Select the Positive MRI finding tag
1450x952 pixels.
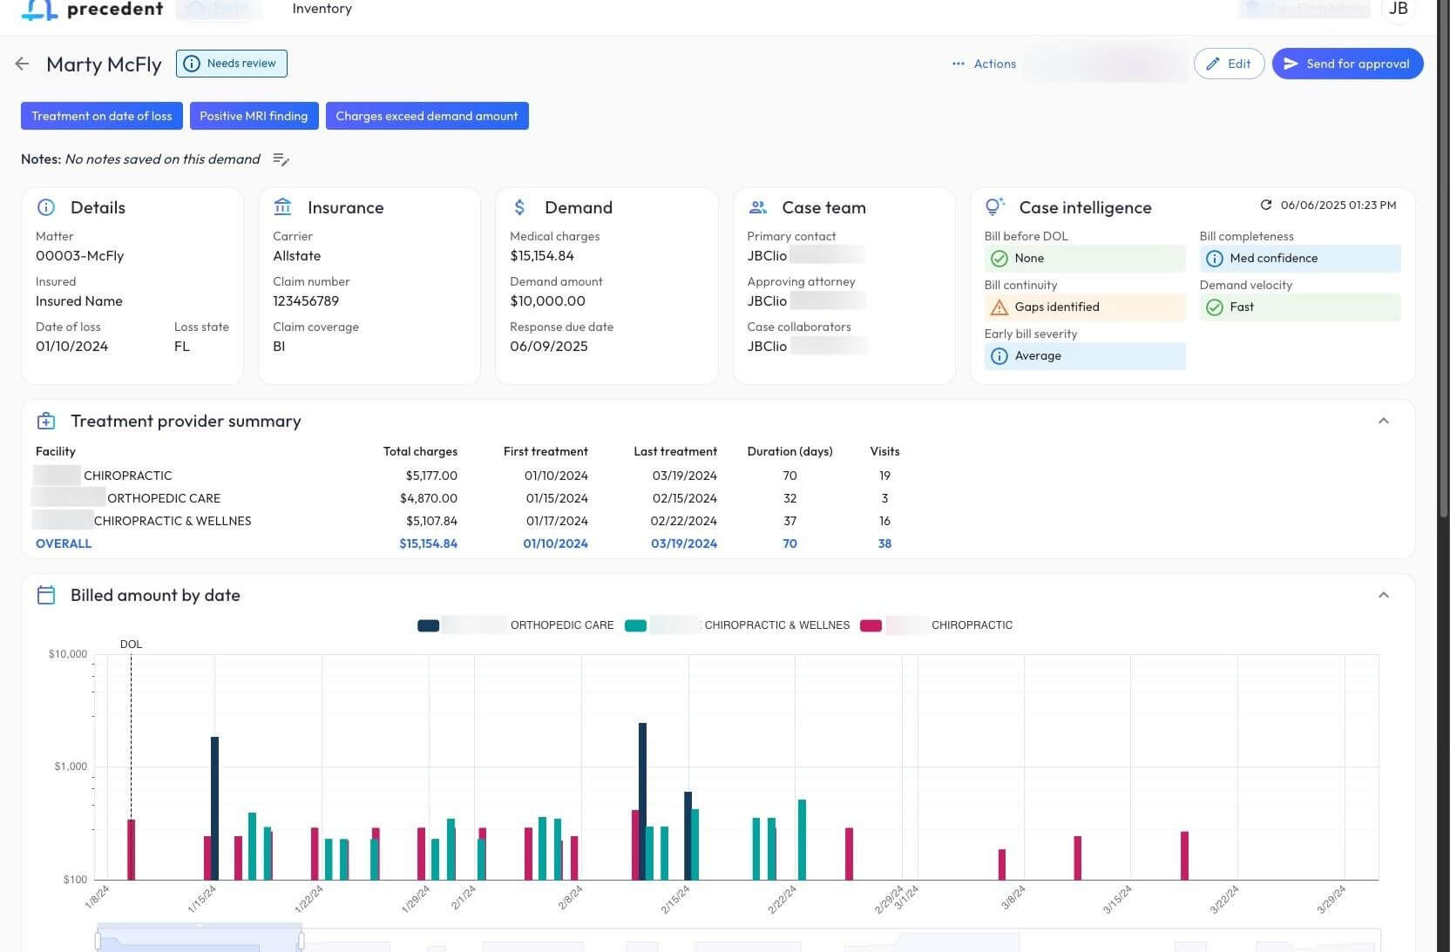tap(254, 116)
